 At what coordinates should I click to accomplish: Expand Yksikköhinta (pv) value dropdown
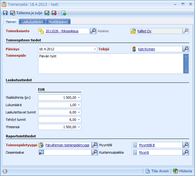79,98
